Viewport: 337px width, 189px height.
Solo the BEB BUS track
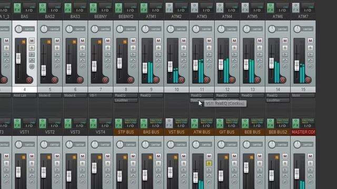[x=260, y=163]
